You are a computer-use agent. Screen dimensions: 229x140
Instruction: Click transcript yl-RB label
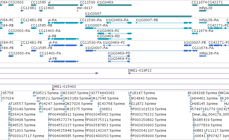52,36
